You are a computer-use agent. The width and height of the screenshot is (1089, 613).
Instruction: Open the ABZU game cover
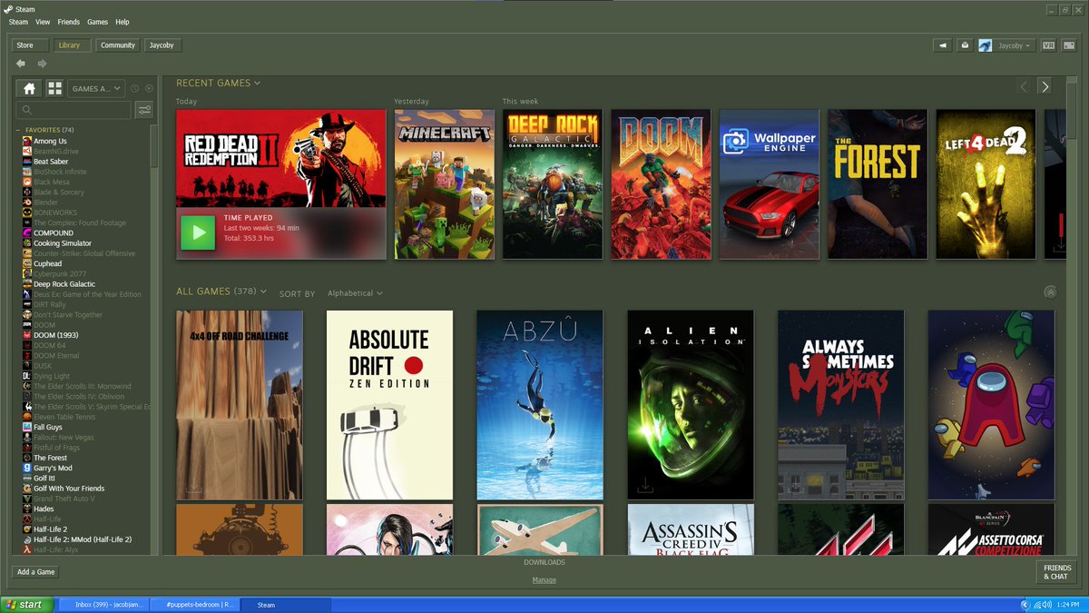(x=540, y=405)
